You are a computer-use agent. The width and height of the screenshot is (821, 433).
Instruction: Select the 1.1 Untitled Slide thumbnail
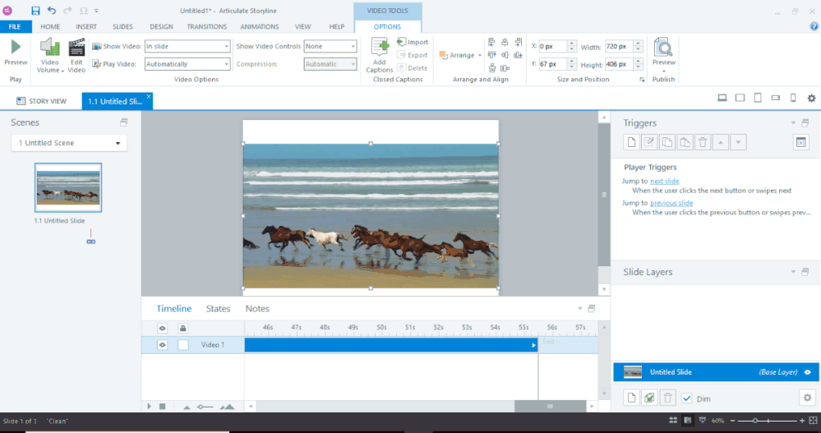(x=68, y=187)
